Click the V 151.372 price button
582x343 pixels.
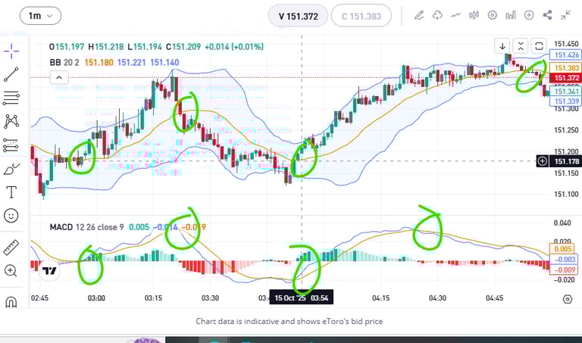[x=298, y=17]
